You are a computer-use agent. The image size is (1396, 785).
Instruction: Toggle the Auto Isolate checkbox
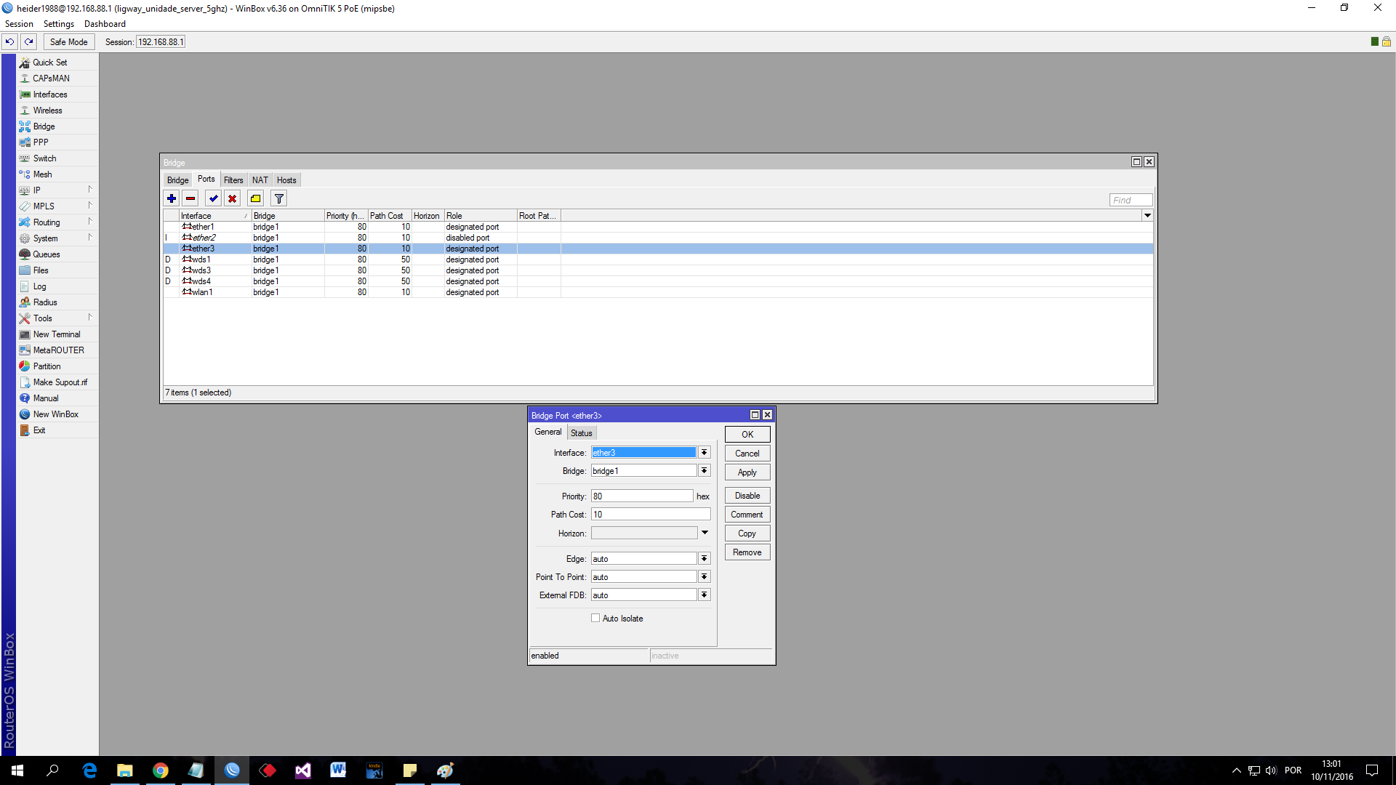(x=595, y=619)
